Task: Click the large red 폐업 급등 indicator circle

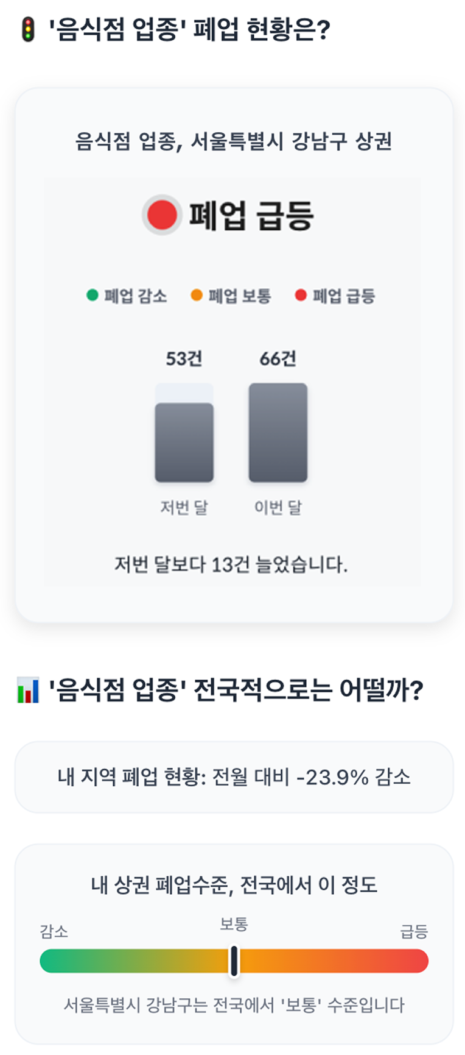Action: click(162, 215)
